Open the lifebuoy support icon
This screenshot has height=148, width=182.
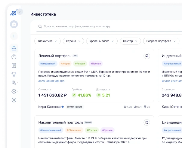[14, 100]
